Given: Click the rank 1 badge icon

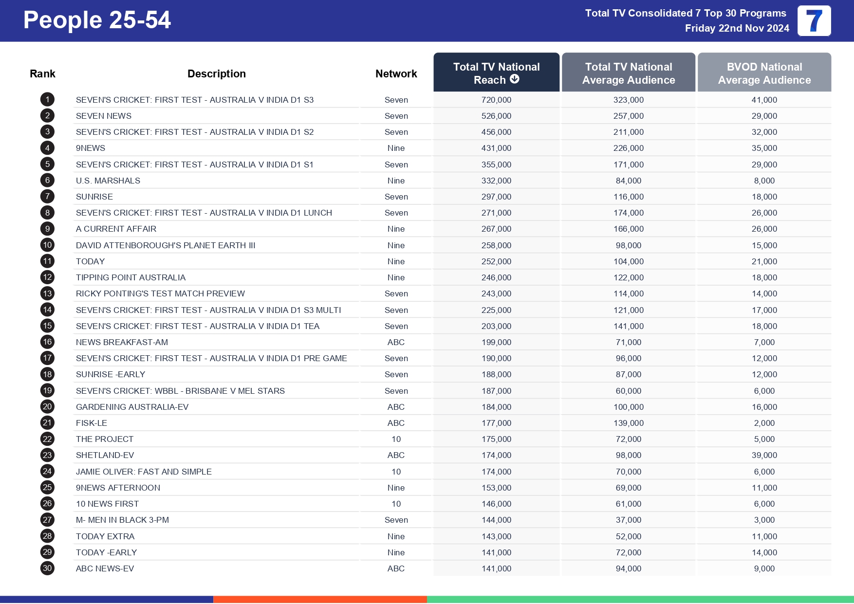Looking at the screenshot, I should [47, 99].
